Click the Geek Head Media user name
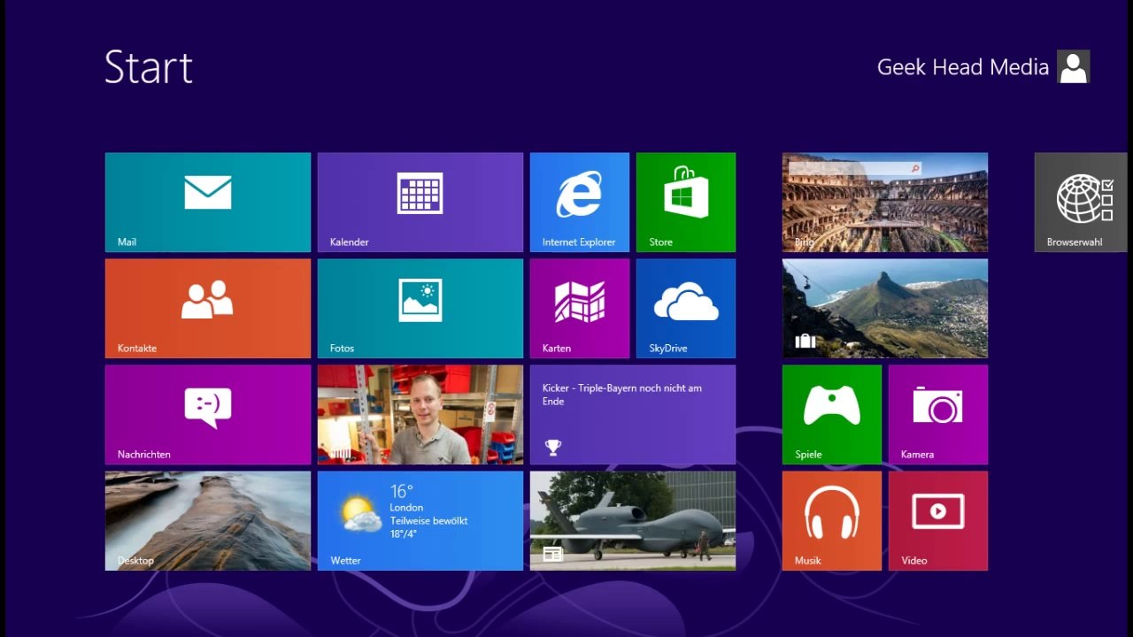This screenshot has width=1133, height=637. pos(963,67)
